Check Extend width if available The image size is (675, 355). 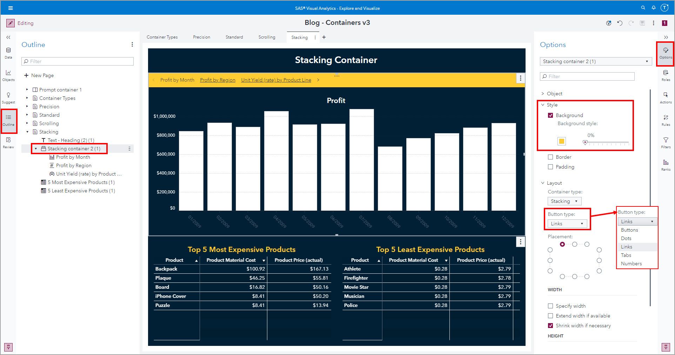pyautogui.click(x=550, y=316)
